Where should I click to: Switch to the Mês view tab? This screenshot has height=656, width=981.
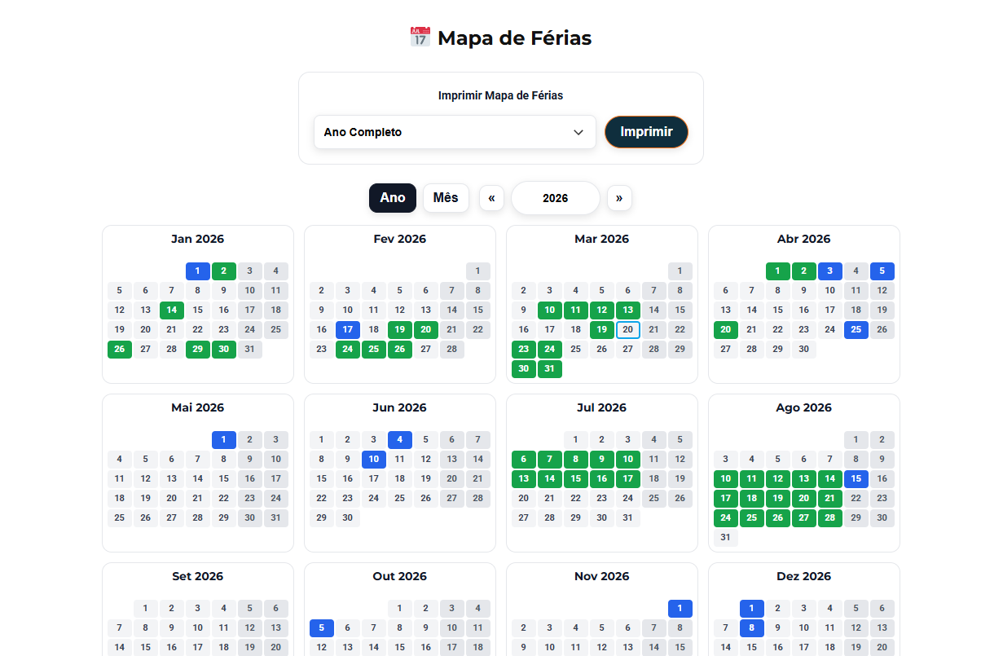446,198
